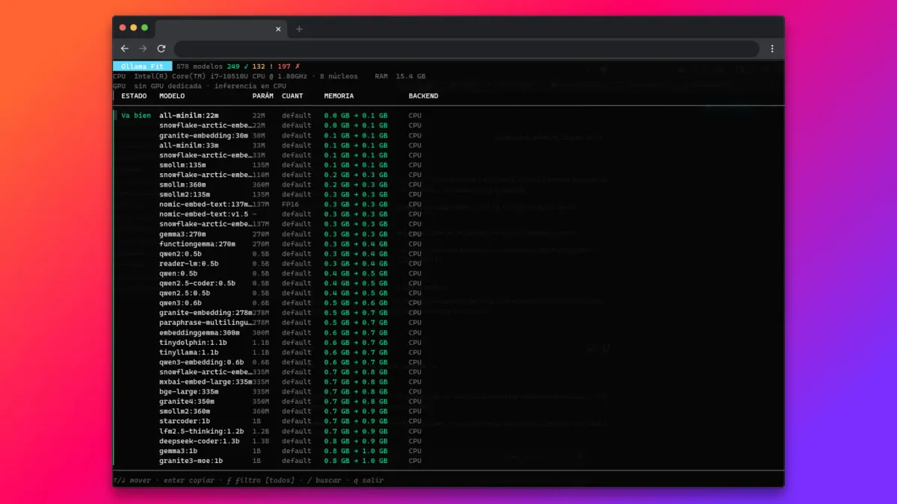Viewport: 897px width, 504px height.
Task: Reload the page with the refresh icon
Action: tap(161, 49)
